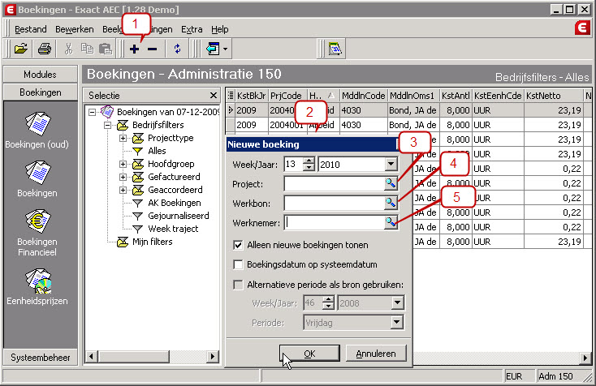Viewport: 596px width, 386px height.
Task: Open the Bewerken menu
Action: tap(75, 29)
